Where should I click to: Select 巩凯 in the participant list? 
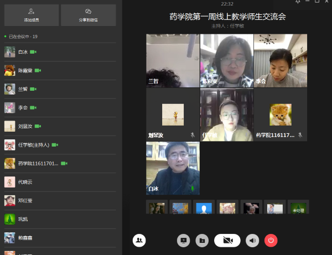click(23, 219)
